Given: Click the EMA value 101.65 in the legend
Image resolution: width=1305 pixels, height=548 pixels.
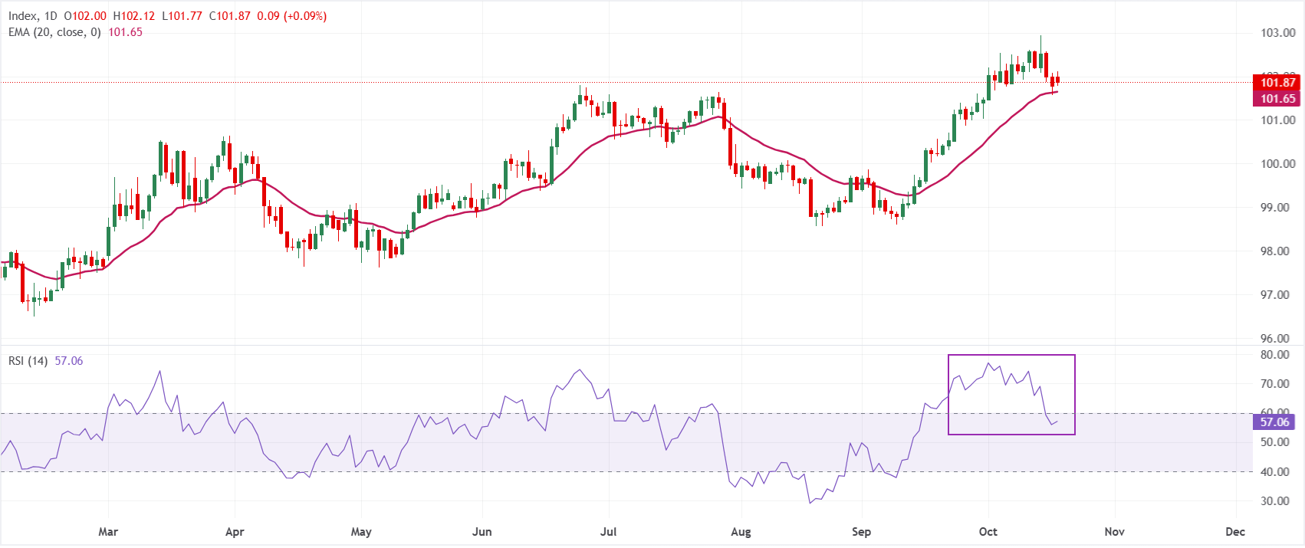Looking at the screenshot, I should coord(126,32).
